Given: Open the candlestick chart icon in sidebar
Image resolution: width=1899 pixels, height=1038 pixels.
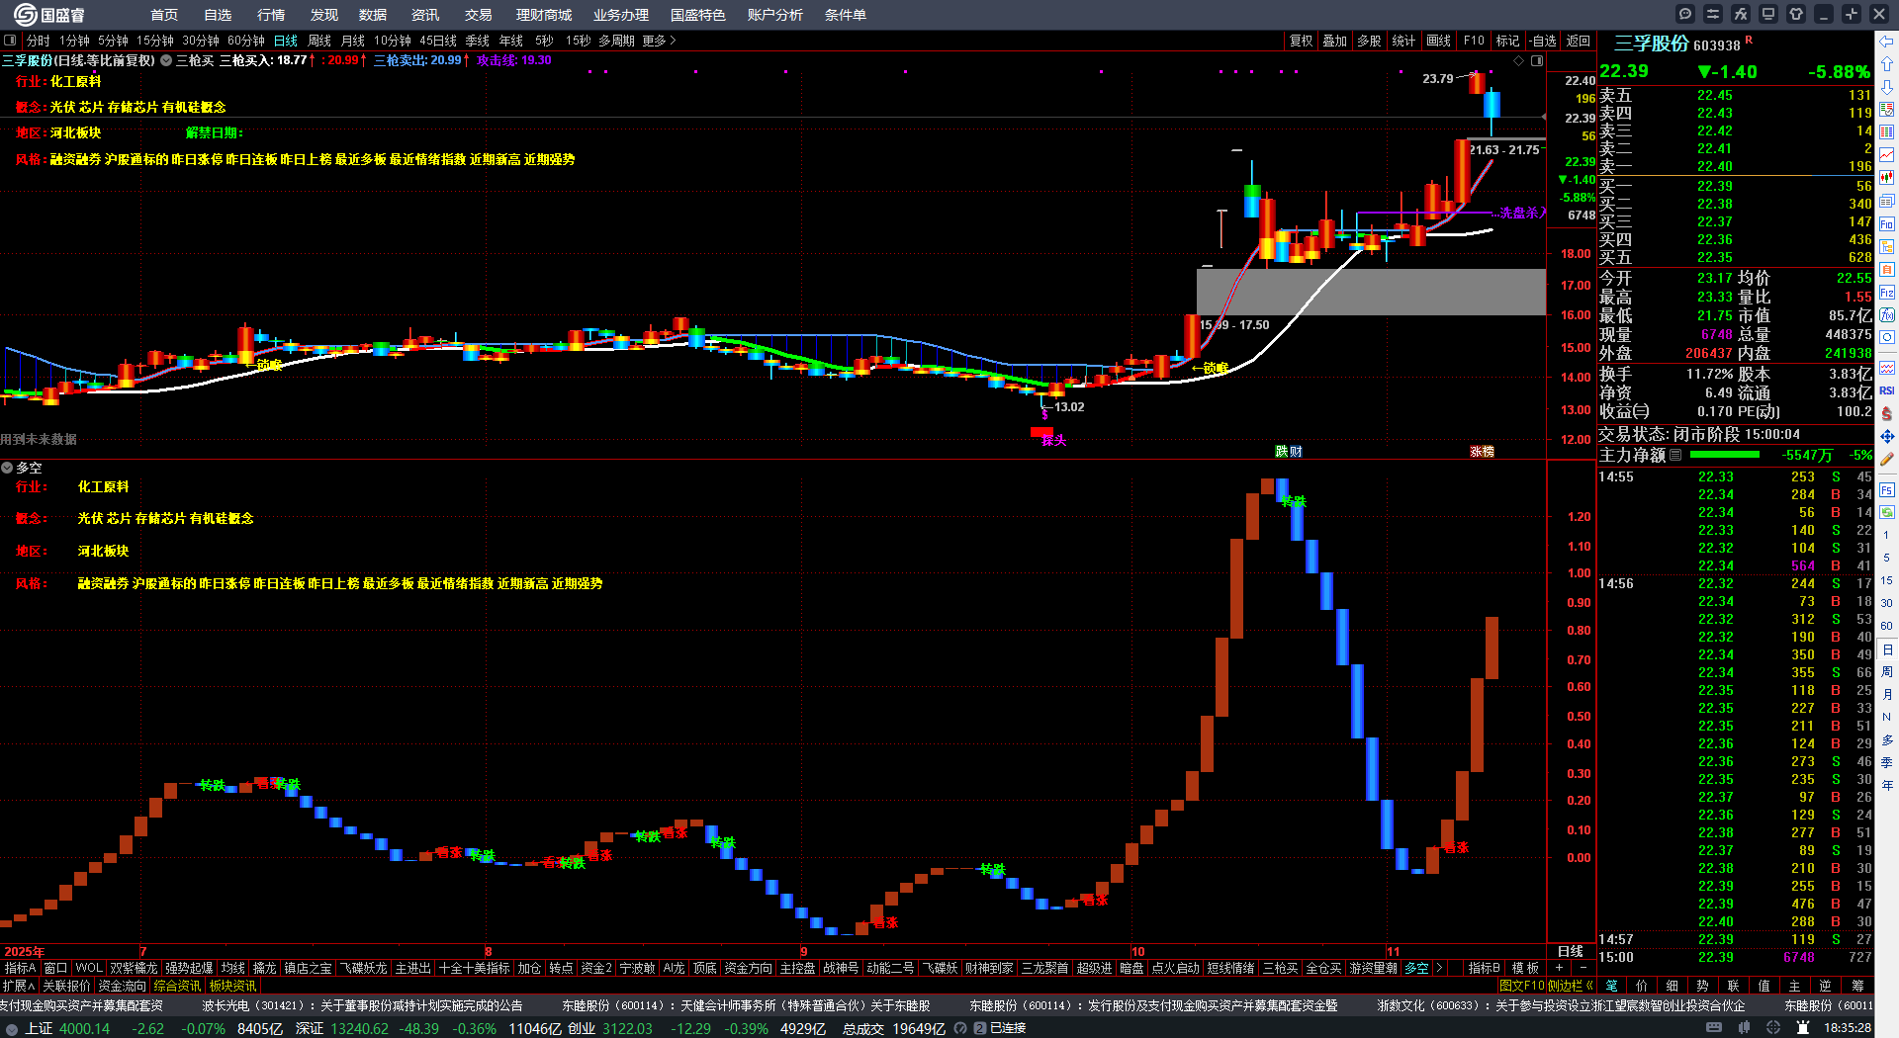Looking at the screenshot, I should pos(1887,178).
